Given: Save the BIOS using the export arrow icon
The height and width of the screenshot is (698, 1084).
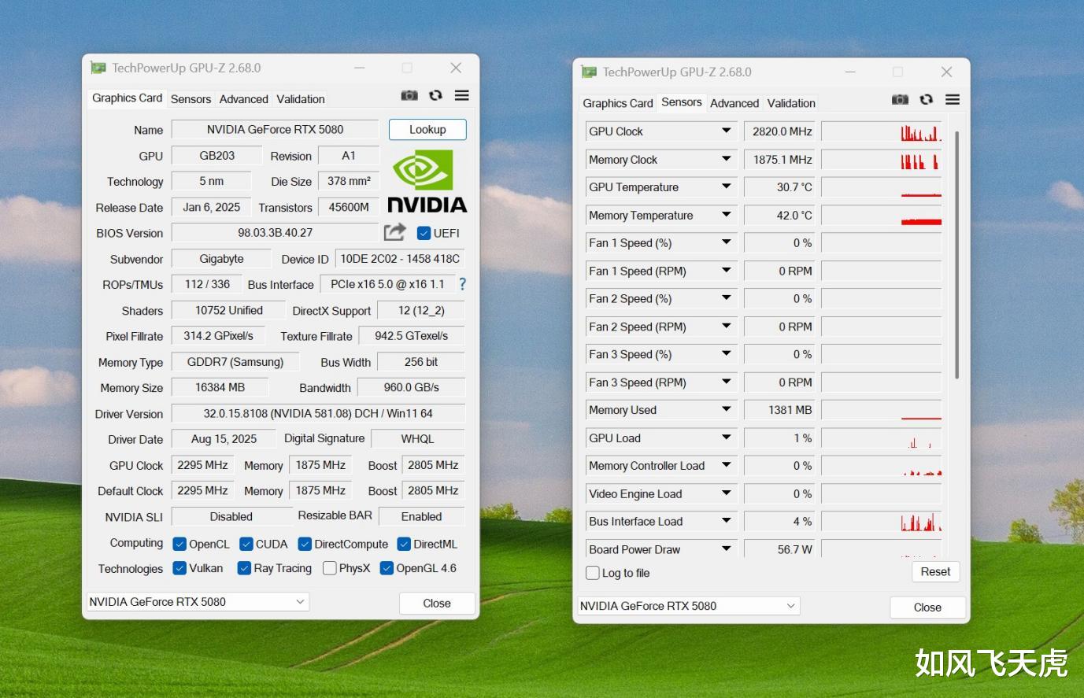Looking at the screenshot, I should 394,232.
